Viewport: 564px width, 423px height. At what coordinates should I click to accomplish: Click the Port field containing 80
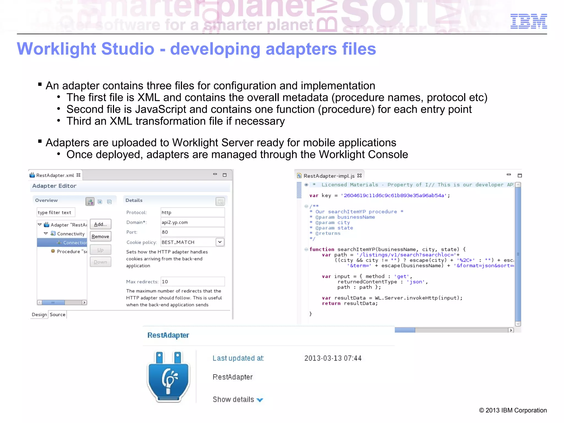192,232
